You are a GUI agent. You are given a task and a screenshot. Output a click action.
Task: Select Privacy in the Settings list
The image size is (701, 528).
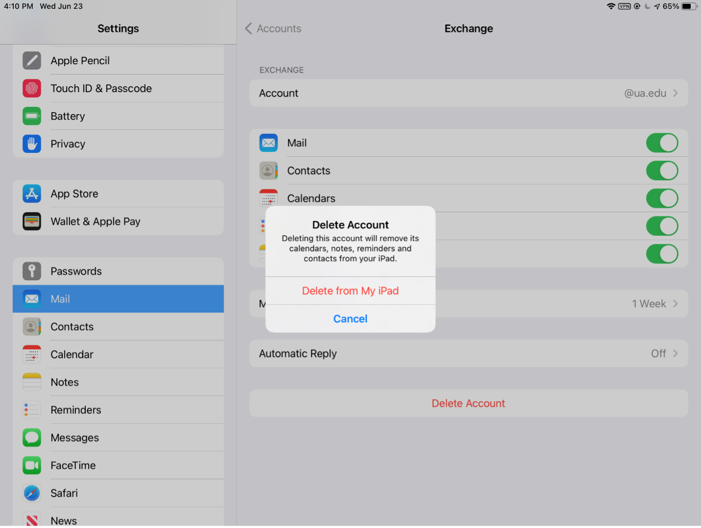click(x=118, y=144)
